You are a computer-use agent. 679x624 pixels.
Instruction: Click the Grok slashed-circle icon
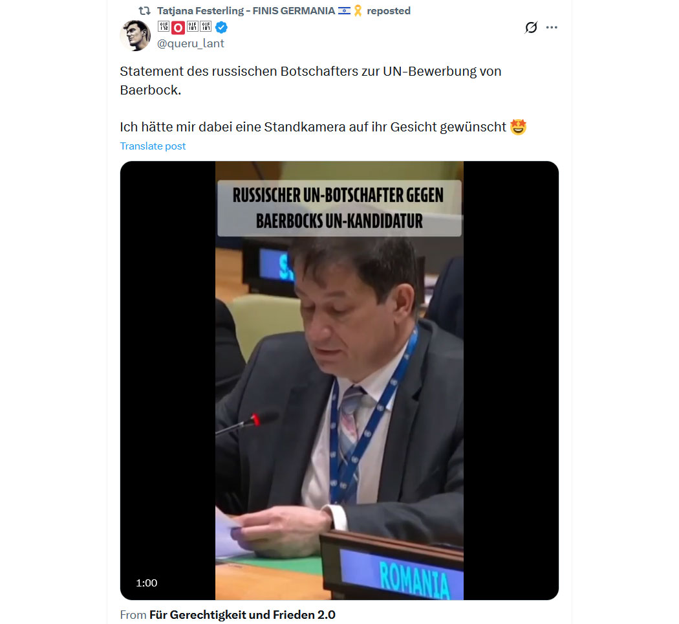[x=531, y=27]
